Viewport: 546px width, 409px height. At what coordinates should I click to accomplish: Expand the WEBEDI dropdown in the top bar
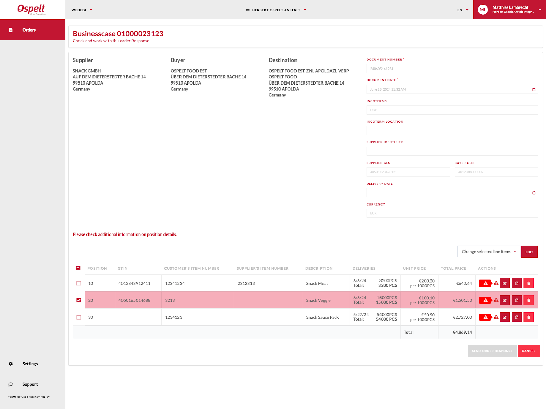pyautogui.click(x=82, y=10)
